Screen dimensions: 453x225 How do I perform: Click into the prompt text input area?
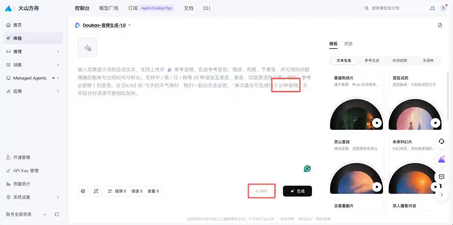194,121
